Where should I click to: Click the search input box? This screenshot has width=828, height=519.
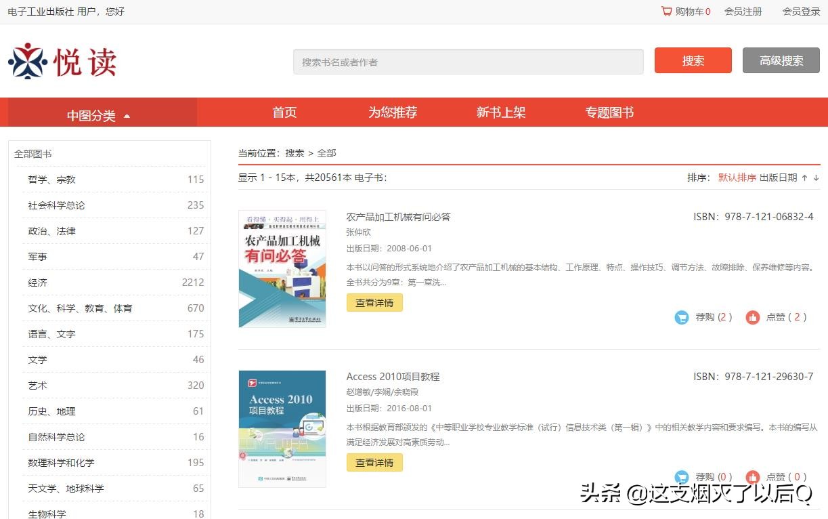[469, 61]
